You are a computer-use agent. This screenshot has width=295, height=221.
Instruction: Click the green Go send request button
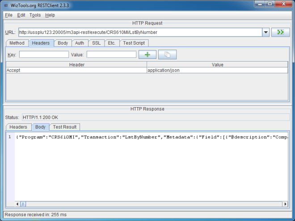point(281,32)
